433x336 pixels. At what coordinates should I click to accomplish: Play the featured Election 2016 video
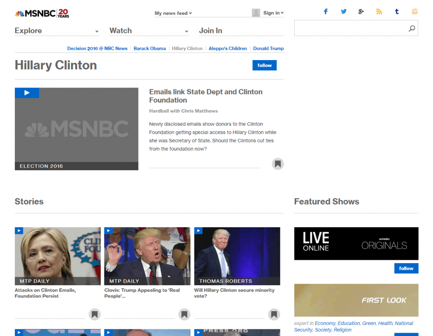point(27,93)
